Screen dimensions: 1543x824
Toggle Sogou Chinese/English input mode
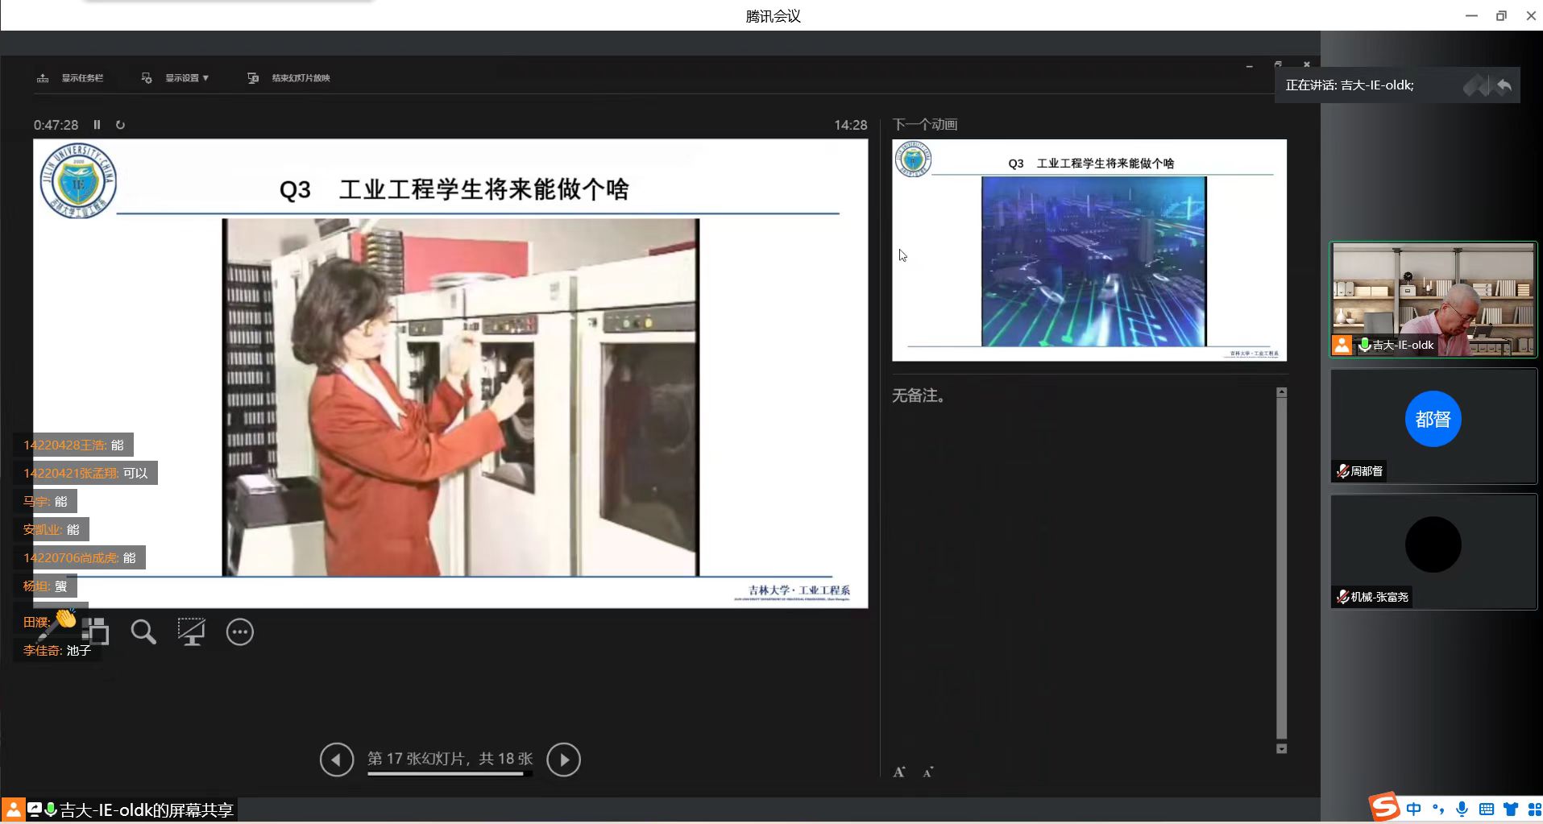tap(1414, 809)
